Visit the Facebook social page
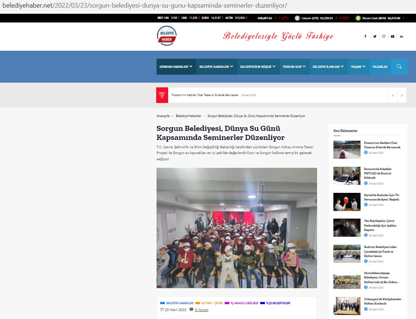This screenshot has height=319, width=416. point(365,36)
